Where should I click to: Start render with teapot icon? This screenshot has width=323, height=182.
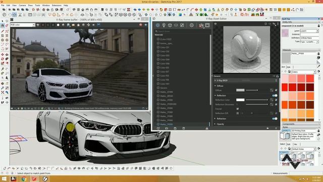[201, 25]
